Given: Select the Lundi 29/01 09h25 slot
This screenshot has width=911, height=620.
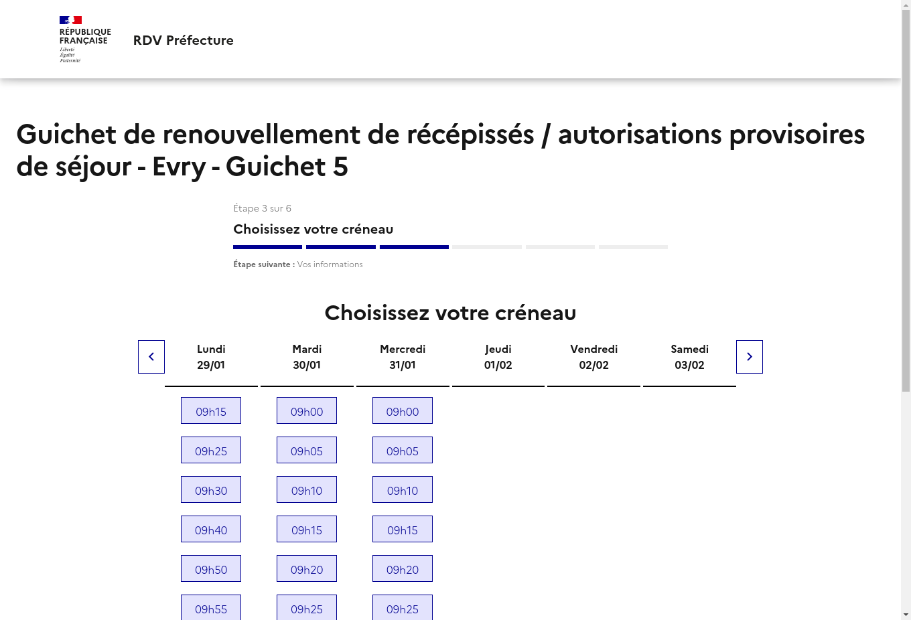Looking at the screenshot, I should click(211, 451).
